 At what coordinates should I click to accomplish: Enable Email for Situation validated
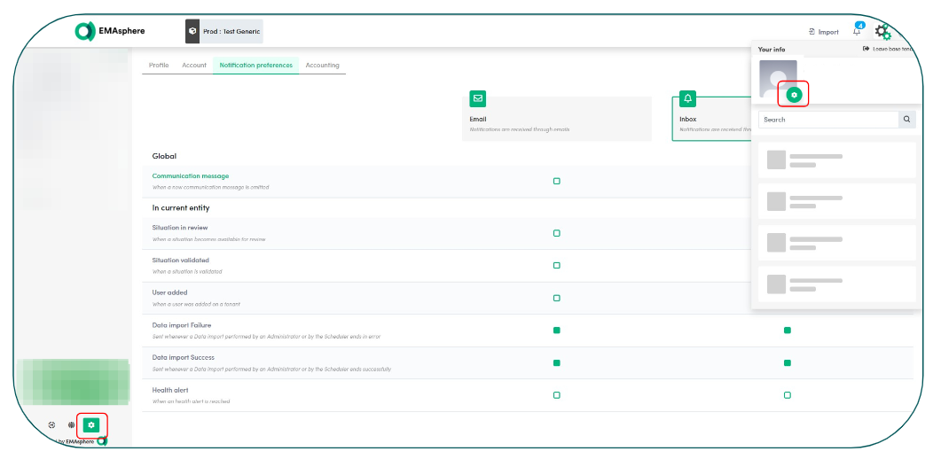[x=557, y=266]
